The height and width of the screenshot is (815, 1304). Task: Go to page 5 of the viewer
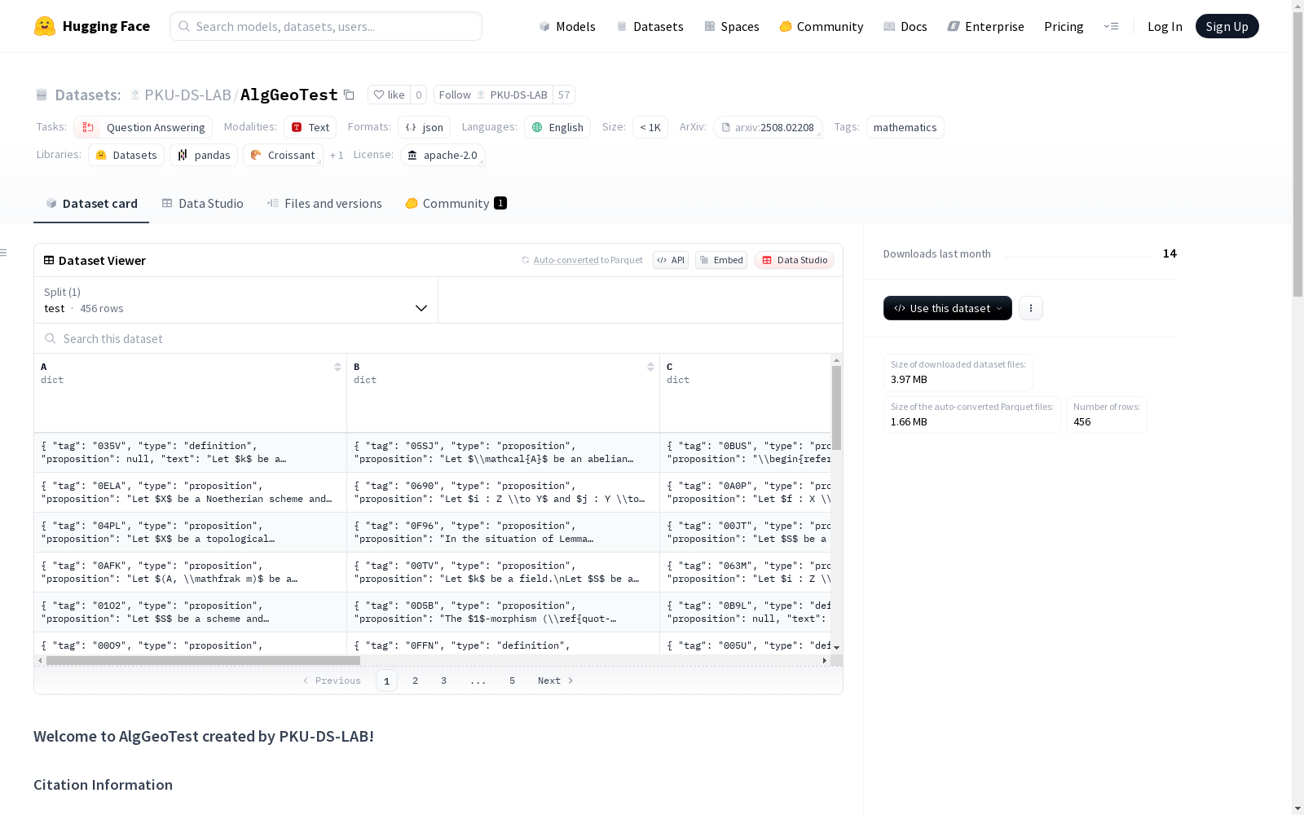[512, 681]
